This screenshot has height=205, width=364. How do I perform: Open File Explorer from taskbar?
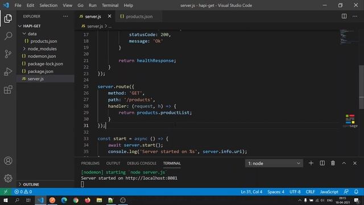(100, 200)
